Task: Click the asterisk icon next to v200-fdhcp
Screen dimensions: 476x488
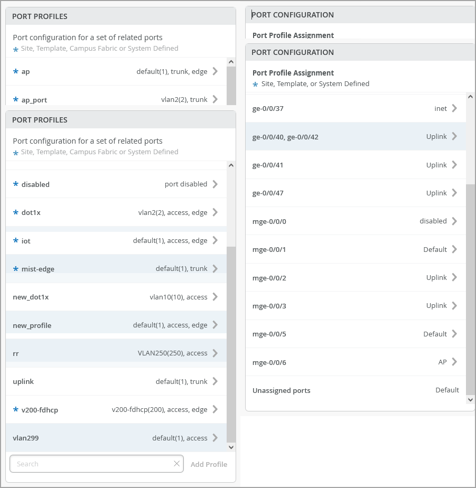Action: click(16, 410)
